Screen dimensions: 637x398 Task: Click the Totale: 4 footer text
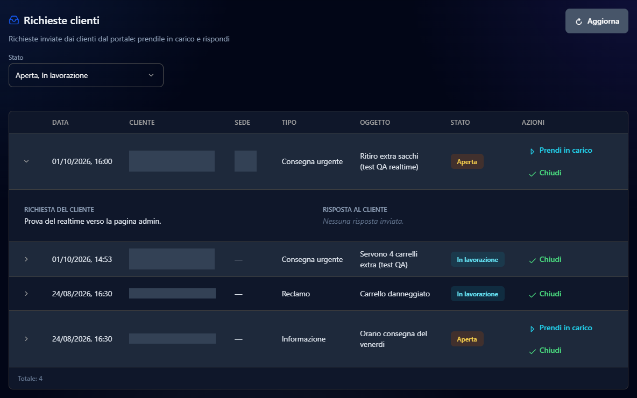point(30,379)
